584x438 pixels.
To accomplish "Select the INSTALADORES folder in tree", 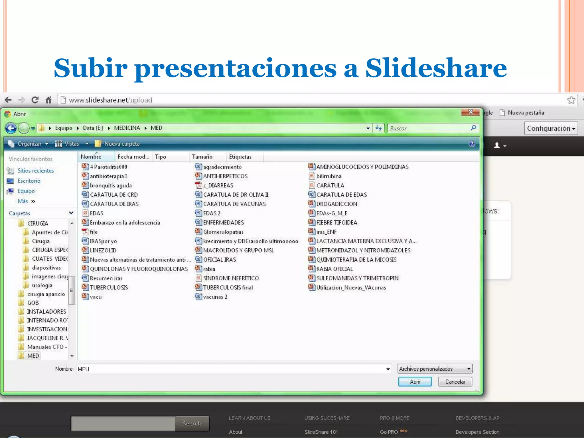I will (x=46, y=312).
